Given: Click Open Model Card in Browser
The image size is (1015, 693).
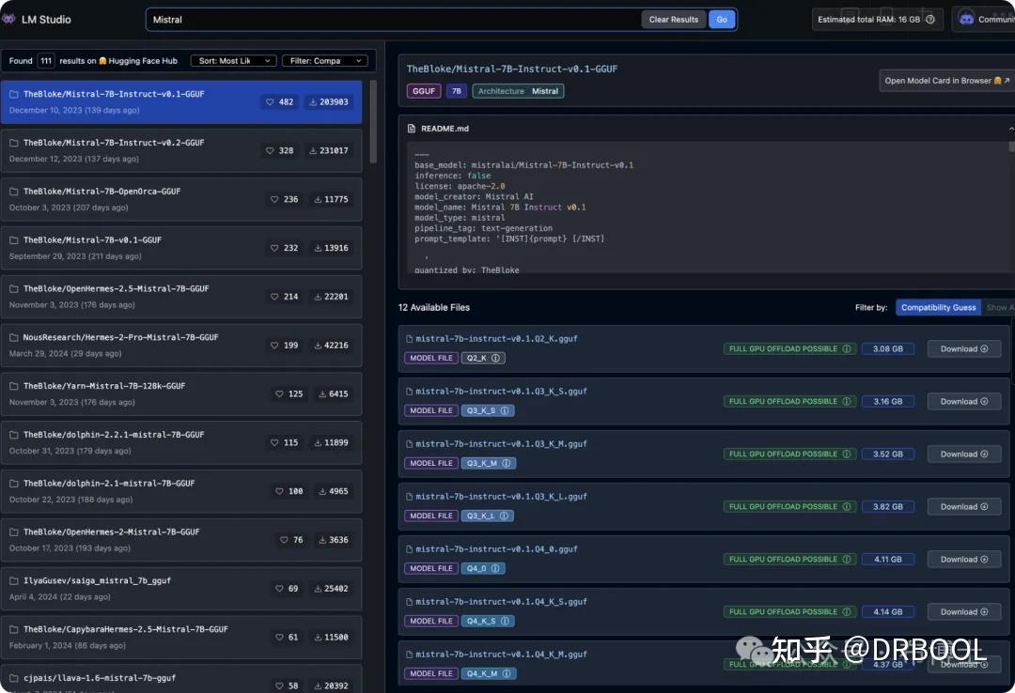Looking at the screenshot, I should point(945,80).
